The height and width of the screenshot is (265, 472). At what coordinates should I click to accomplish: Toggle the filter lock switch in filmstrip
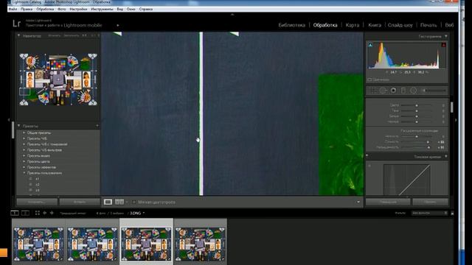click(452, 213)
